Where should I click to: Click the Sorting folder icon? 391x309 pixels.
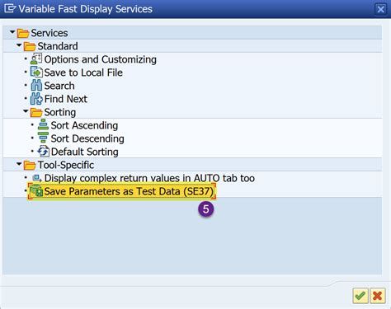tap(36, 112)
